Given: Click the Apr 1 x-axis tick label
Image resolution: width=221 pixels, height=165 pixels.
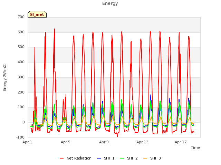Looking at the screenshot, I should (x=27, y=142).
